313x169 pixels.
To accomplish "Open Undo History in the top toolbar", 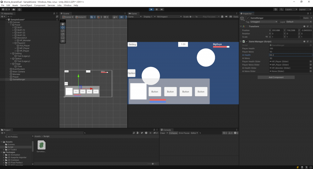I will coord(276,9).
